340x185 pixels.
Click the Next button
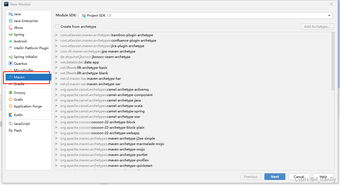(x=275, y=177)
